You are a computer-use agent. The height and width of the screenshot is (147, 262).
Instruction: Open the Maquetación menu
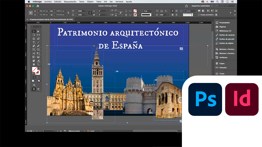click(x=70, y=2)
